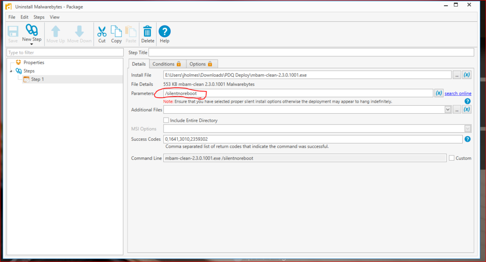Click the Properties icon in tree
Screen dimensions: 486x262
coord(19,62)
